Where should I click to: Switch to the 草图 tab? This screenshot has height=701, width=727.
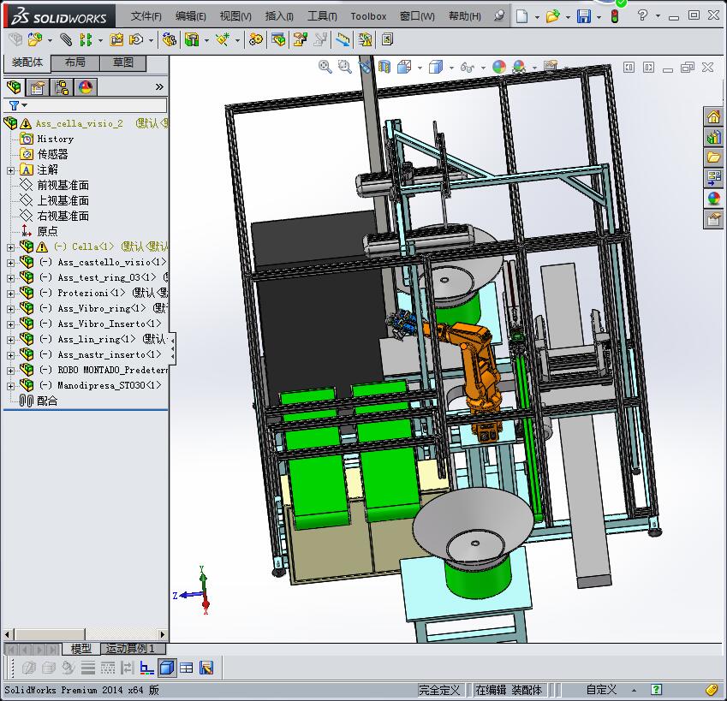(123, 62)
